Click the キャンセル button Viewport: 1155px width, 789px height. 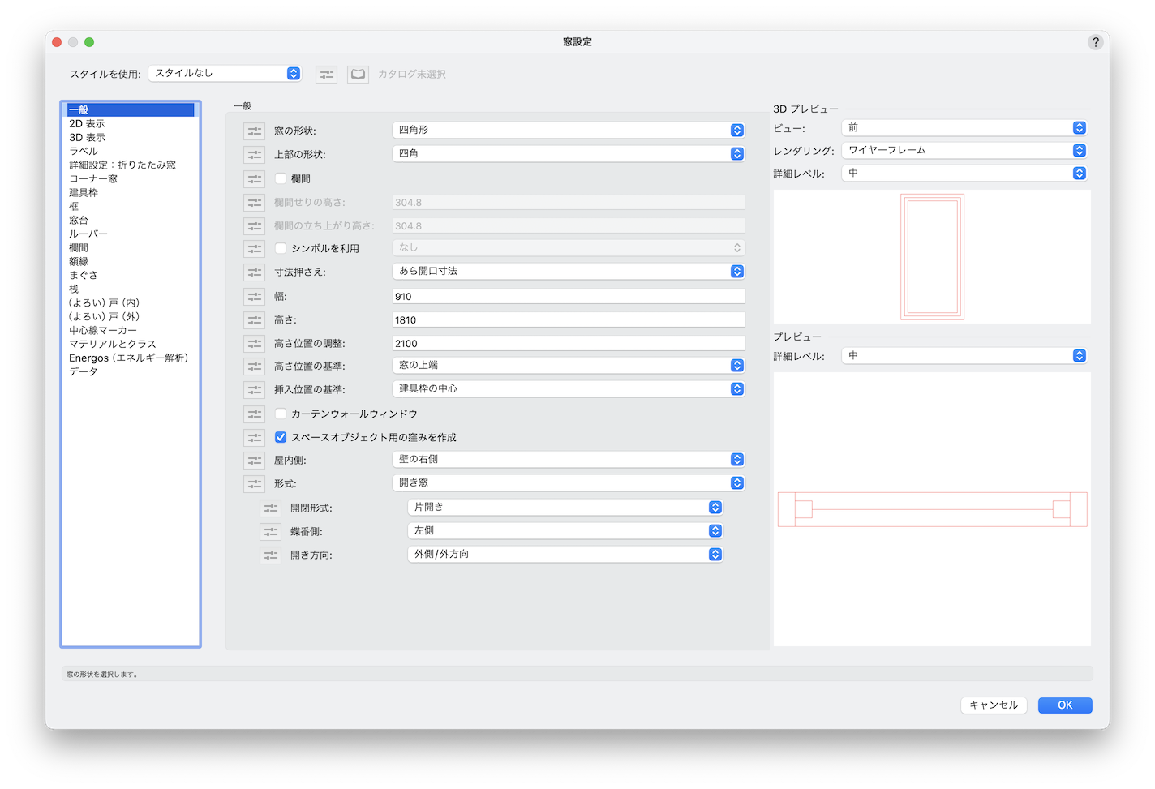(x=994, y=705)
